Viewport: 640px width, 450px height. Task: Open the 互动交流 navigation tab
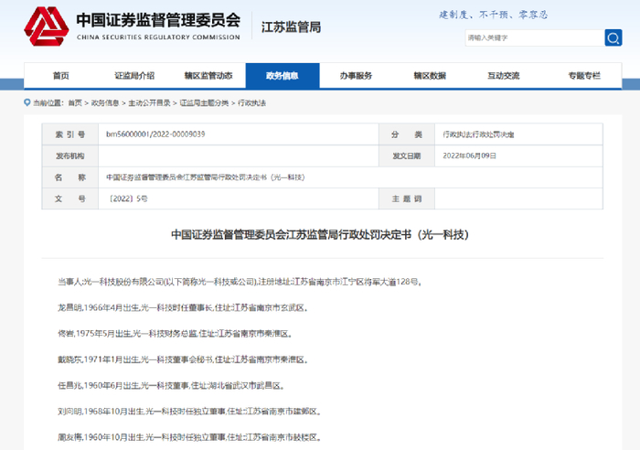504,76
